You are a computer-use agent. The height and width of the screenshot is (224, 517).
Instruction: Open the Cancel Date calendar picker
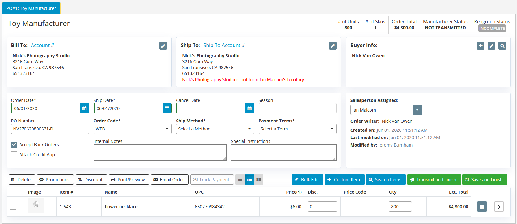point(249,108)
